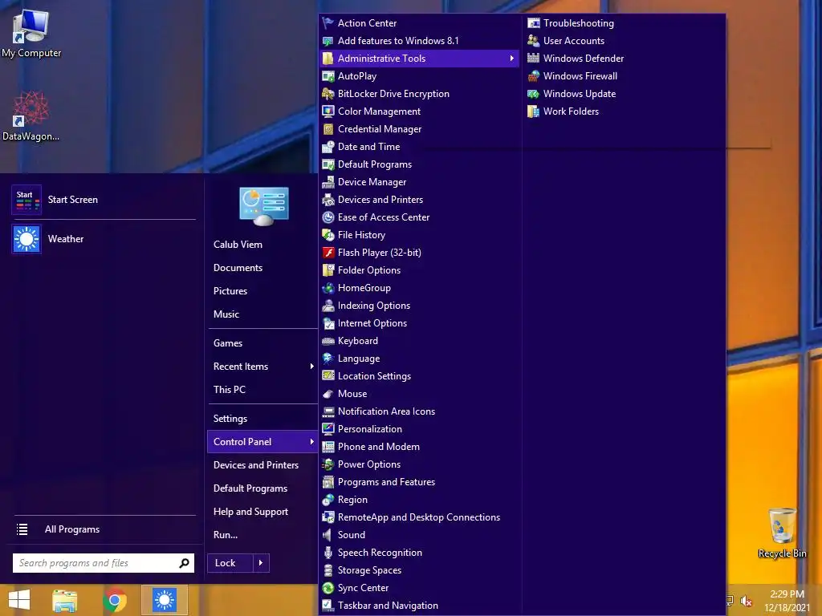This screenshot has width=822, height=616.
Task: Open the Work Folders icon
Action: point(533,111)
